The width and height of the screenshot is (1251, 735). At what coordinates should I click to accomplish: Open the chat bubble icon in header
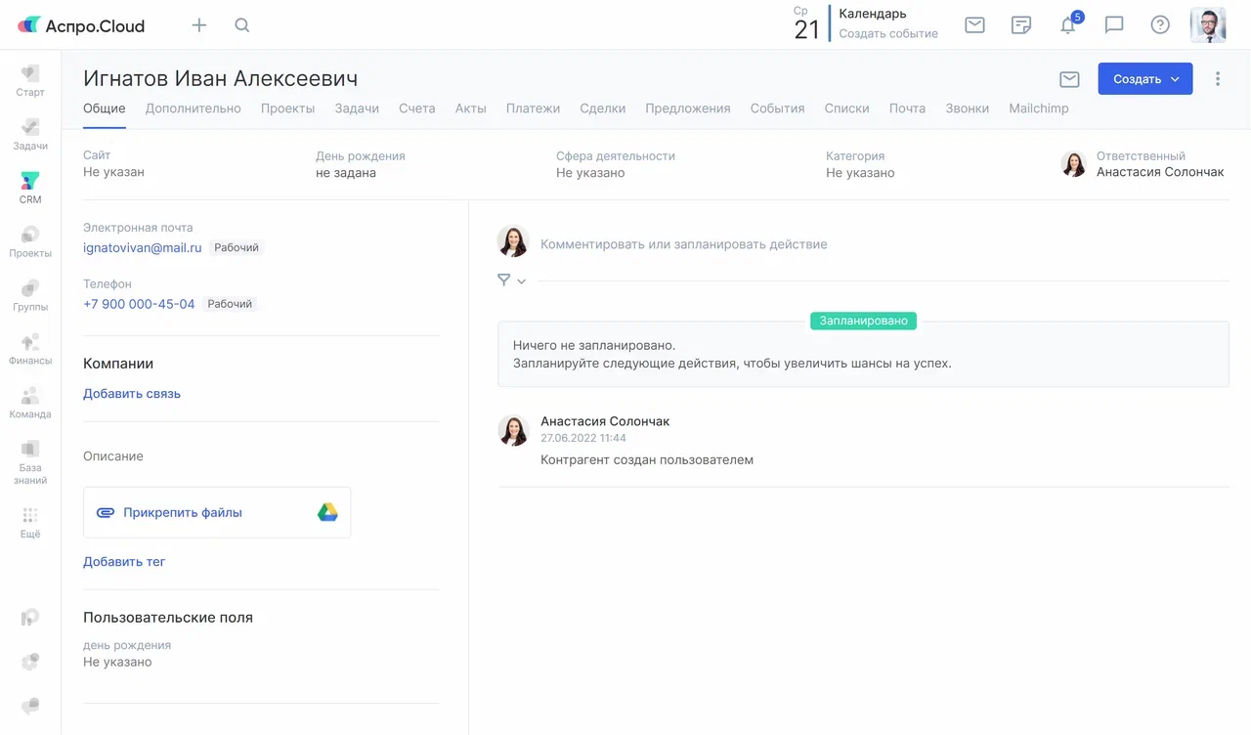pos(1114,25)
